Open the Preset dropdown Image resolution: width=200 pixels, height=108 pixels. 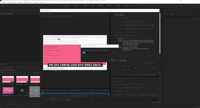pyautogui.click(x=134, y=25)
